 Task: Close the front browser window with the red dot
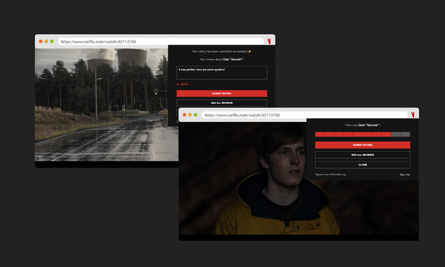184,114
